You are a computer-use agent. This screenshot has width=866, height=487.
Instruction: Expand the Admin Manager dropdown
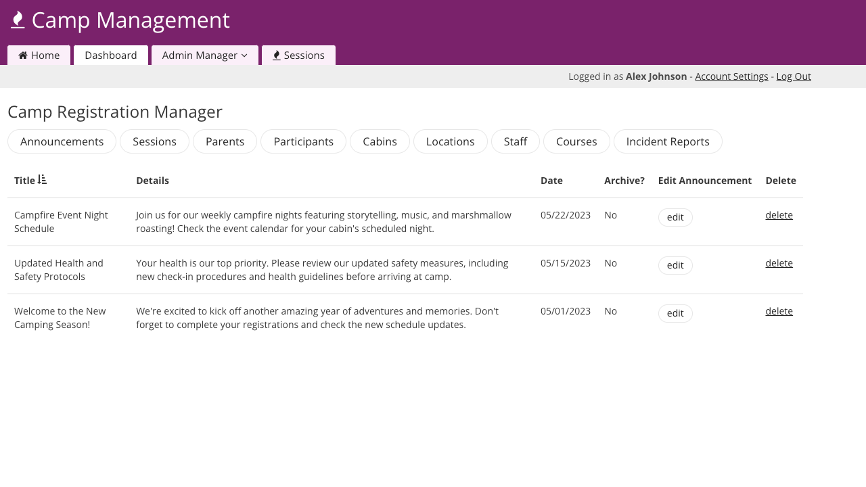[204, 55]
